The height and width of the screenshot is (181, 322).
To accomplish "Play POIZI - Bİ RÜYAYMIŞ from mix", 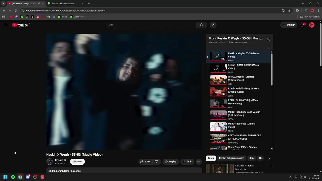I will (239, 104).
